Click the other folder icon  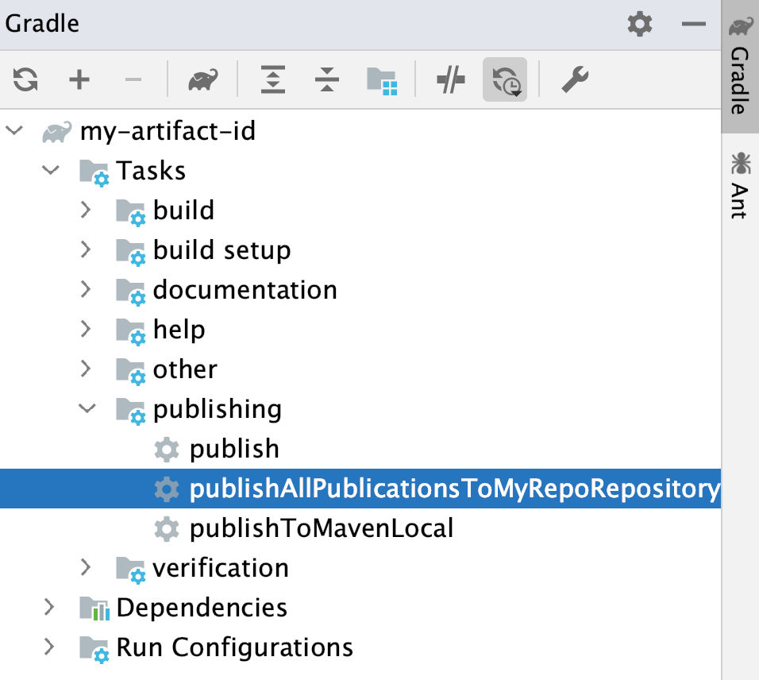tap(131, 372)
